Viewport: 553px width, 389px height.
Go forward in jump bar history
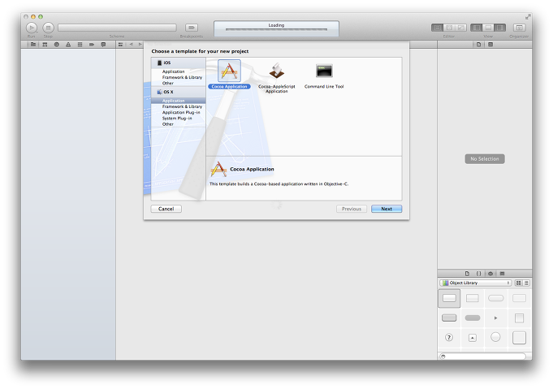click(x=140, y=45)
